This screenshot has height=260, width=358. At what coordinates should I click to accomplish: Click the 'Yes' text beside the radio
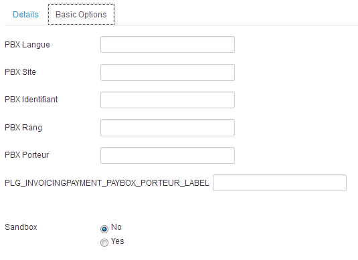[117, 241]
